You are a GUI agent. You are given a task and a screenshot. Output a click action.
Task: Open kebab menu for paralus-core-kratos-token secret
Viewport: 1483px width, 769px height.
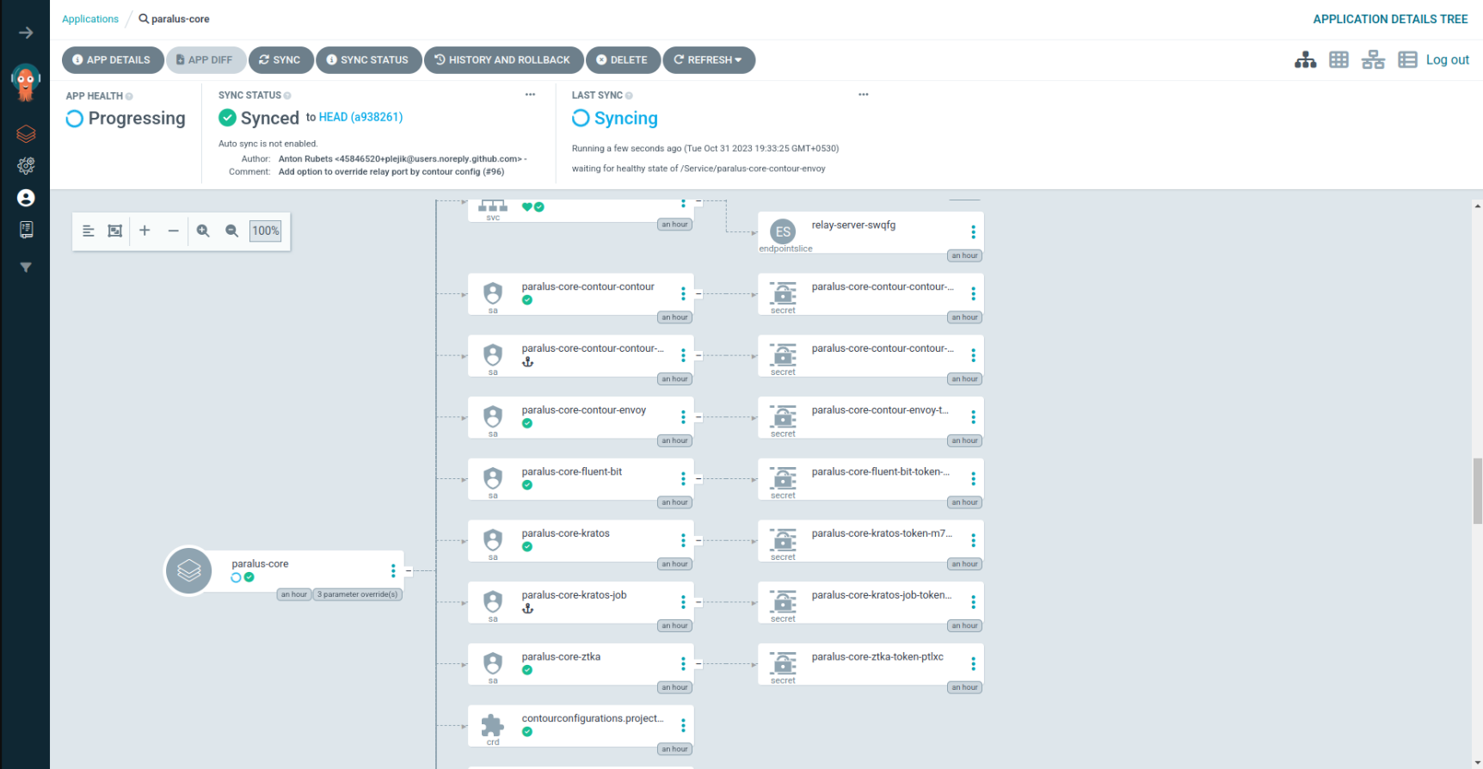pyautogui.click(x=973, y=540)
